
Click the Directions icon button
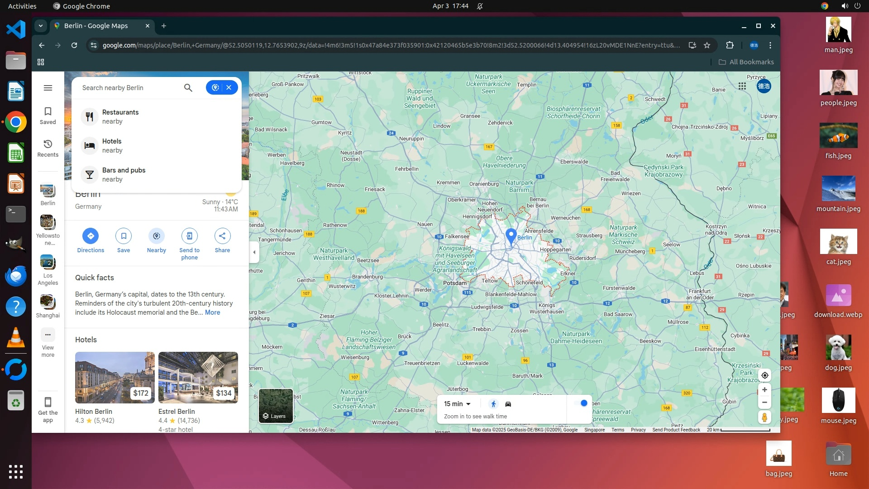[x=91, y=236]
